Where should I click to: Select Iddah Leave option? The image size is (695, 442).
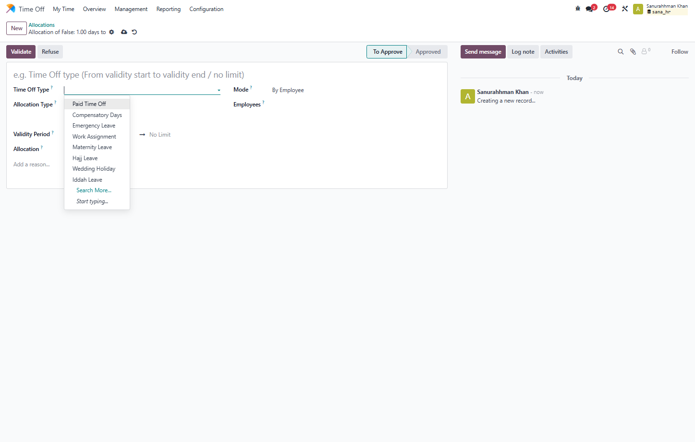[x=97, y=180]
